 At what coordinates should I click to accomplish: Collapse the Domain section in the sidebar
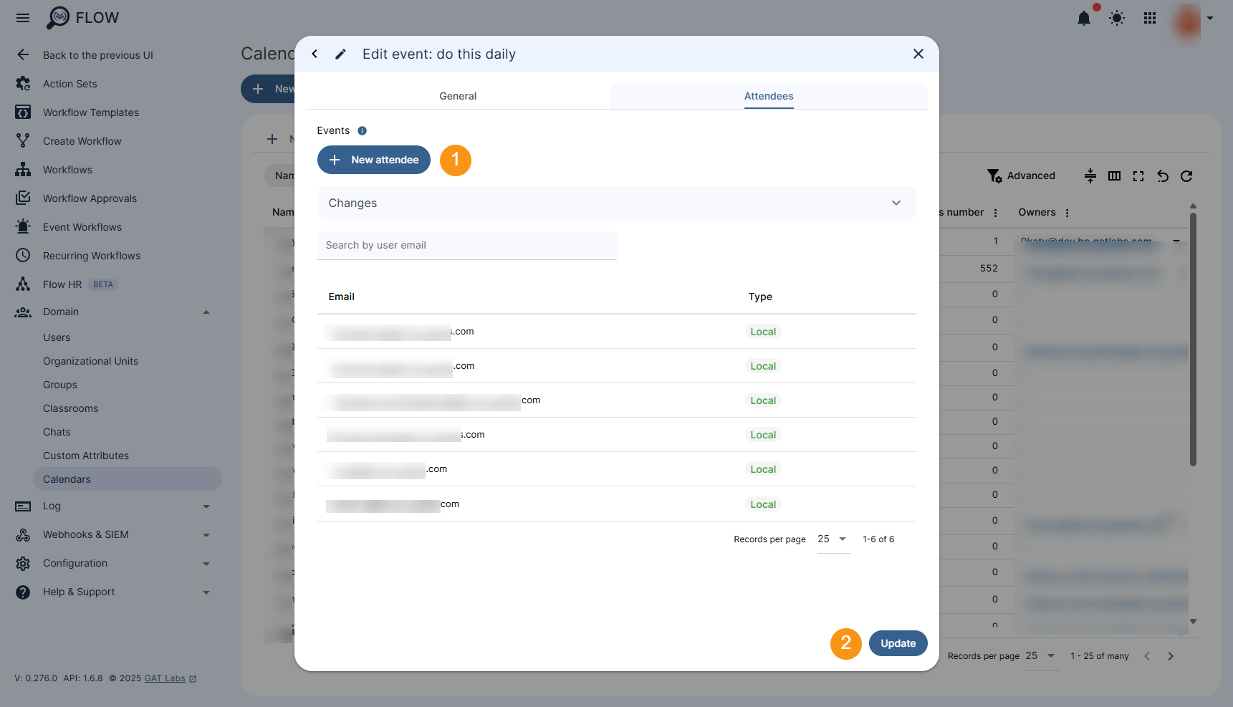click(206, 312)
